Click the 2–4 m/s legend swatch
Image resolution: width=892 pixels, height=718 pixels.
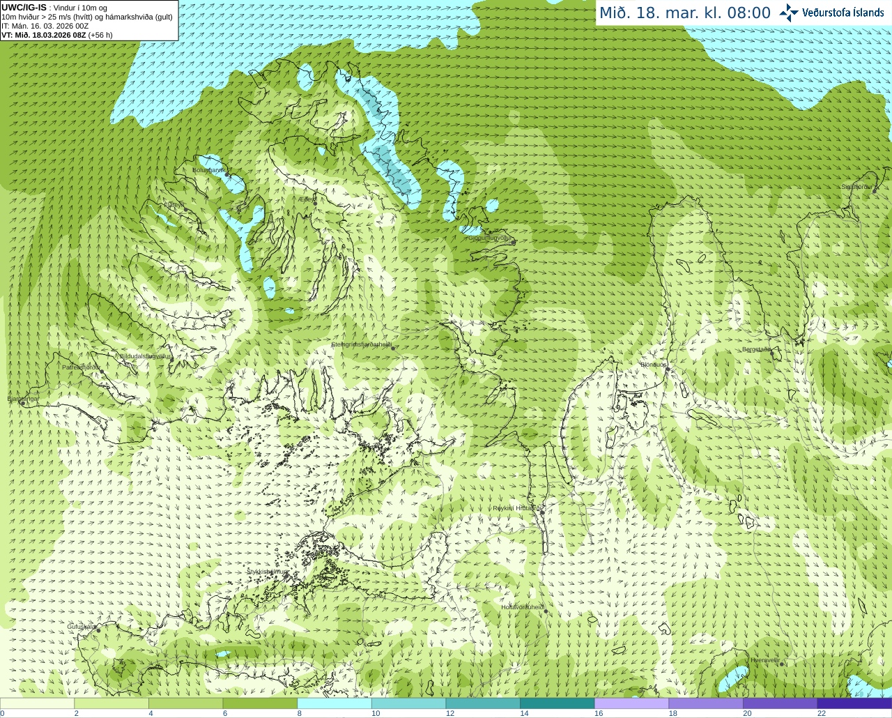pos(111,703)
